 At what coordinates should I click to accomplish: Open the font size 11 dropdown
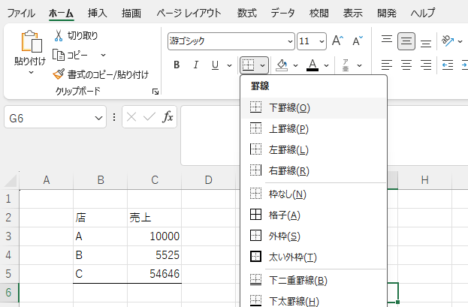322,41
